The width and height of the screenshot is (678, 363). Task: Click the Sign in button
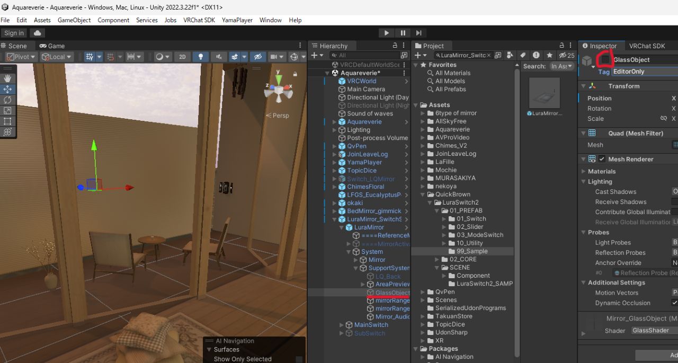[14, 33]
